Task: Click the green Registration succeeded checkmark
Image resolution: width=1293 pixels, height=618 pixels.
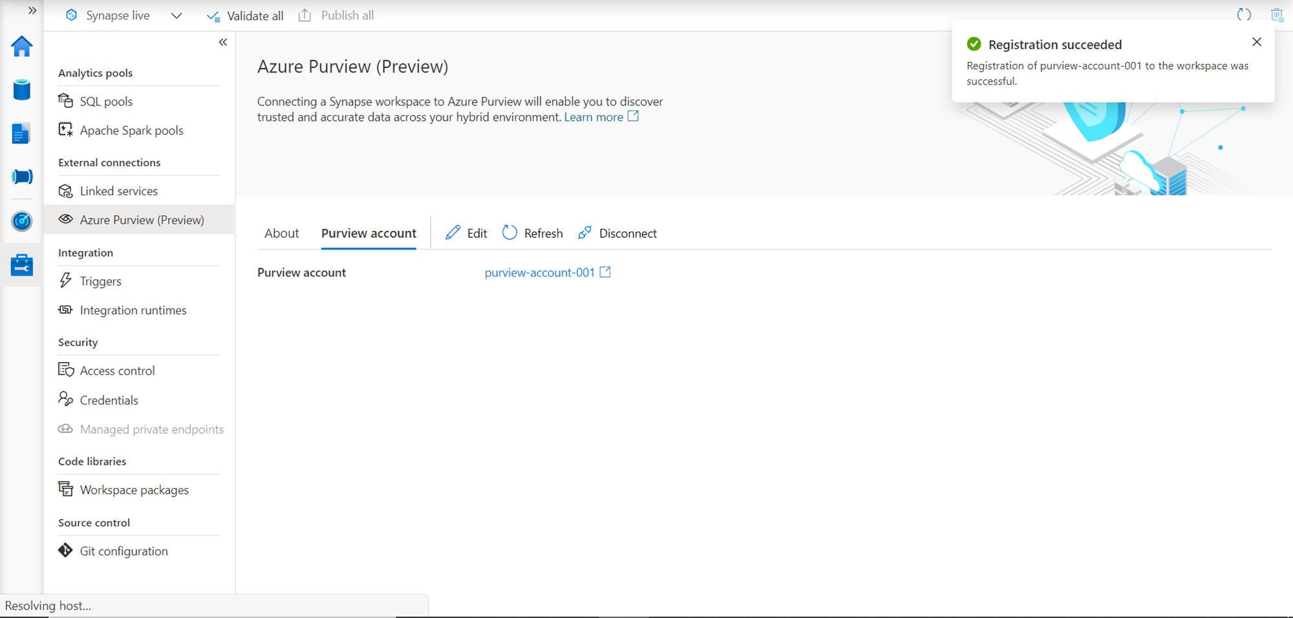Action: 974,44
